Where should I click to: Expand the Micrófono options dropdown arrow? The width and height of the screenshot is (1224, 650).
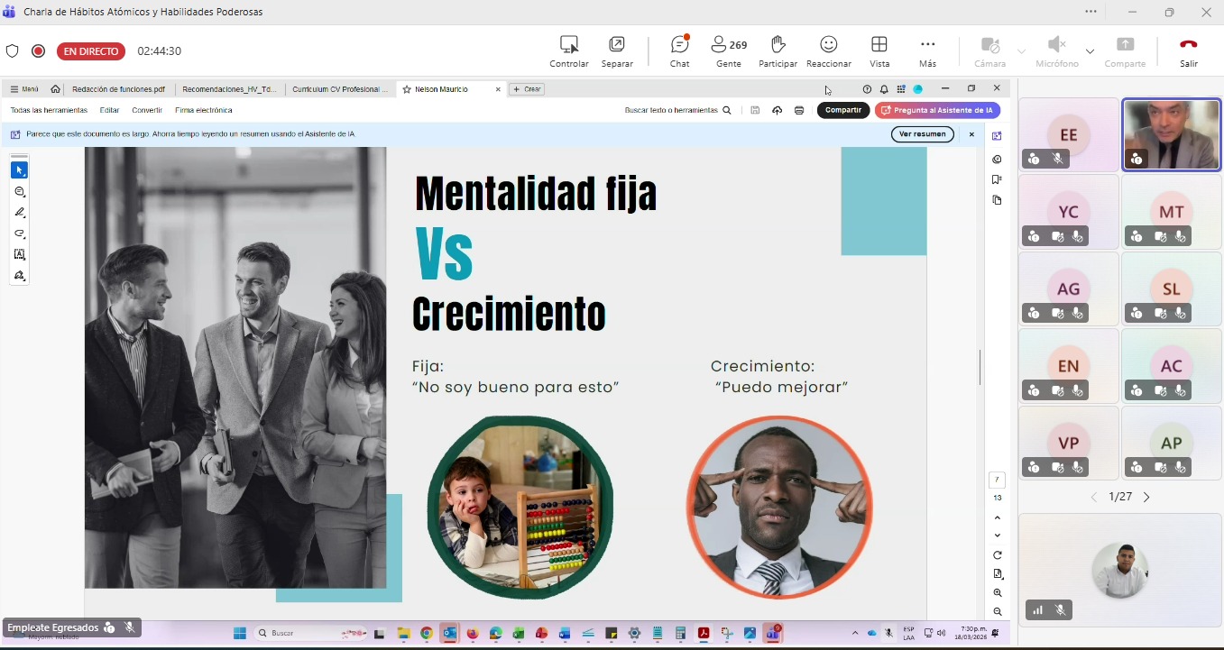(x=1090, y=51)
